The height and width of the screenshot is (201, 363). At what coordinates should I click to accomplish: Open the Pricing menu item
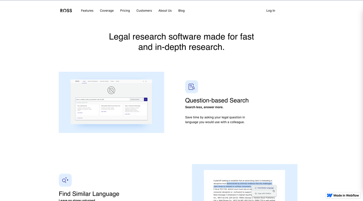pyautogui.click(x=125, y=11)
